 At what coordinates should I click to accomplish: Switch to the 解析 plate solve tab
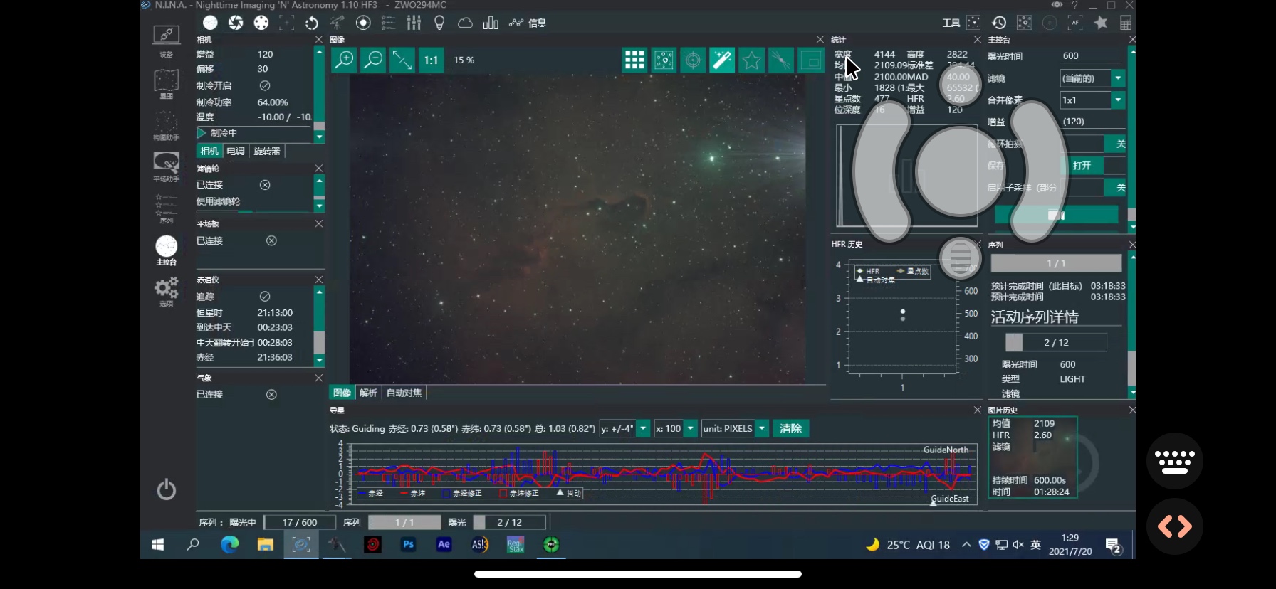tap(369, 393)
